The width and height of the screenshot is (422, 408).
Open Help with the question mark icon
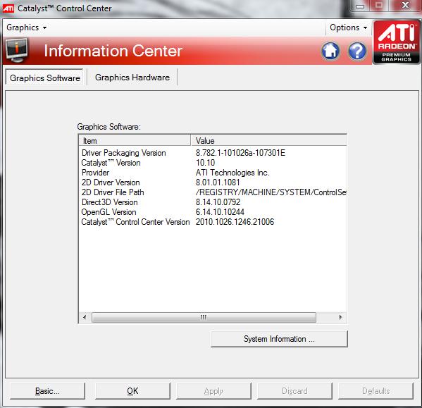click(357, 51)
